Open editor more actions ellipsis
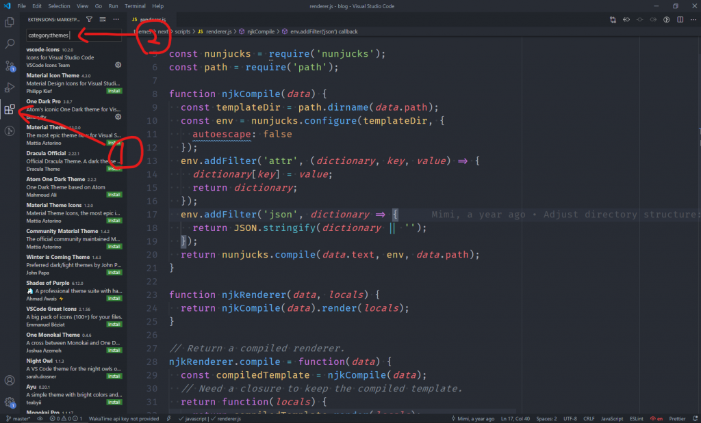The width and height of the screenshot is (701, 423). pyautogui.click(x=693, y=20)
